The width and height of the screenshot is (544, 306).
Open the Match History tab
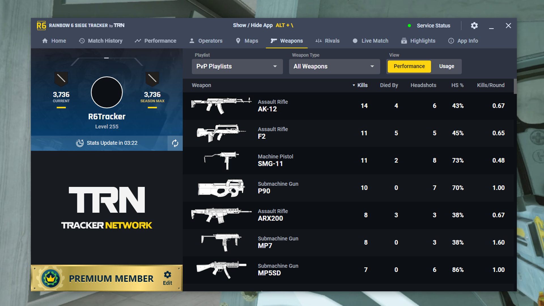tap(101, 41)
